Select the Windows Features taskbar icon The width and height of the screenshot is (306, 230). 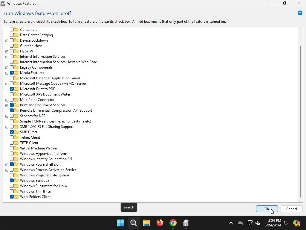pos(186,223)
